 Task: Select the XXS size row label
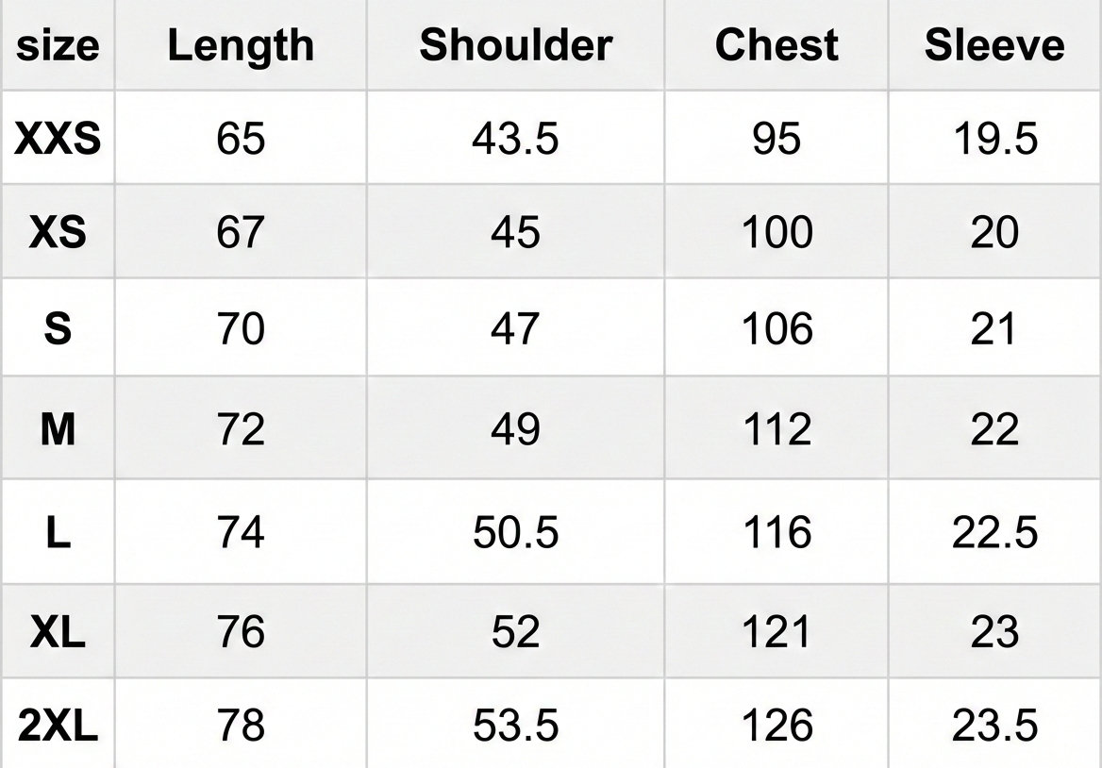tap(58, 140)
